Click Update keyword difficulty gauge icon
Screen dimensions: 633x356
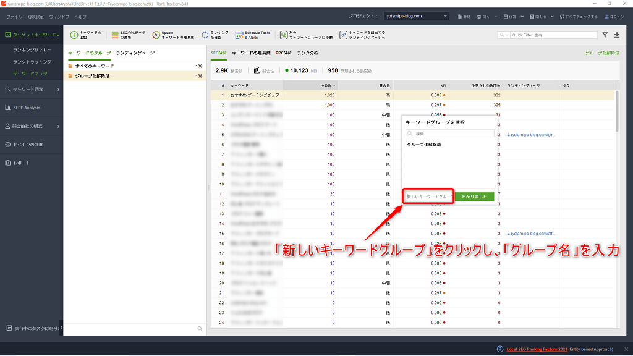coord(156,35)
